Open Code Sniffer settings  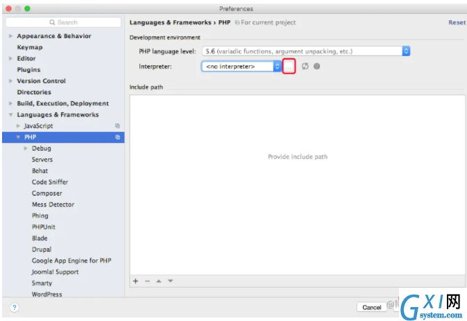[x=50, y=182]
